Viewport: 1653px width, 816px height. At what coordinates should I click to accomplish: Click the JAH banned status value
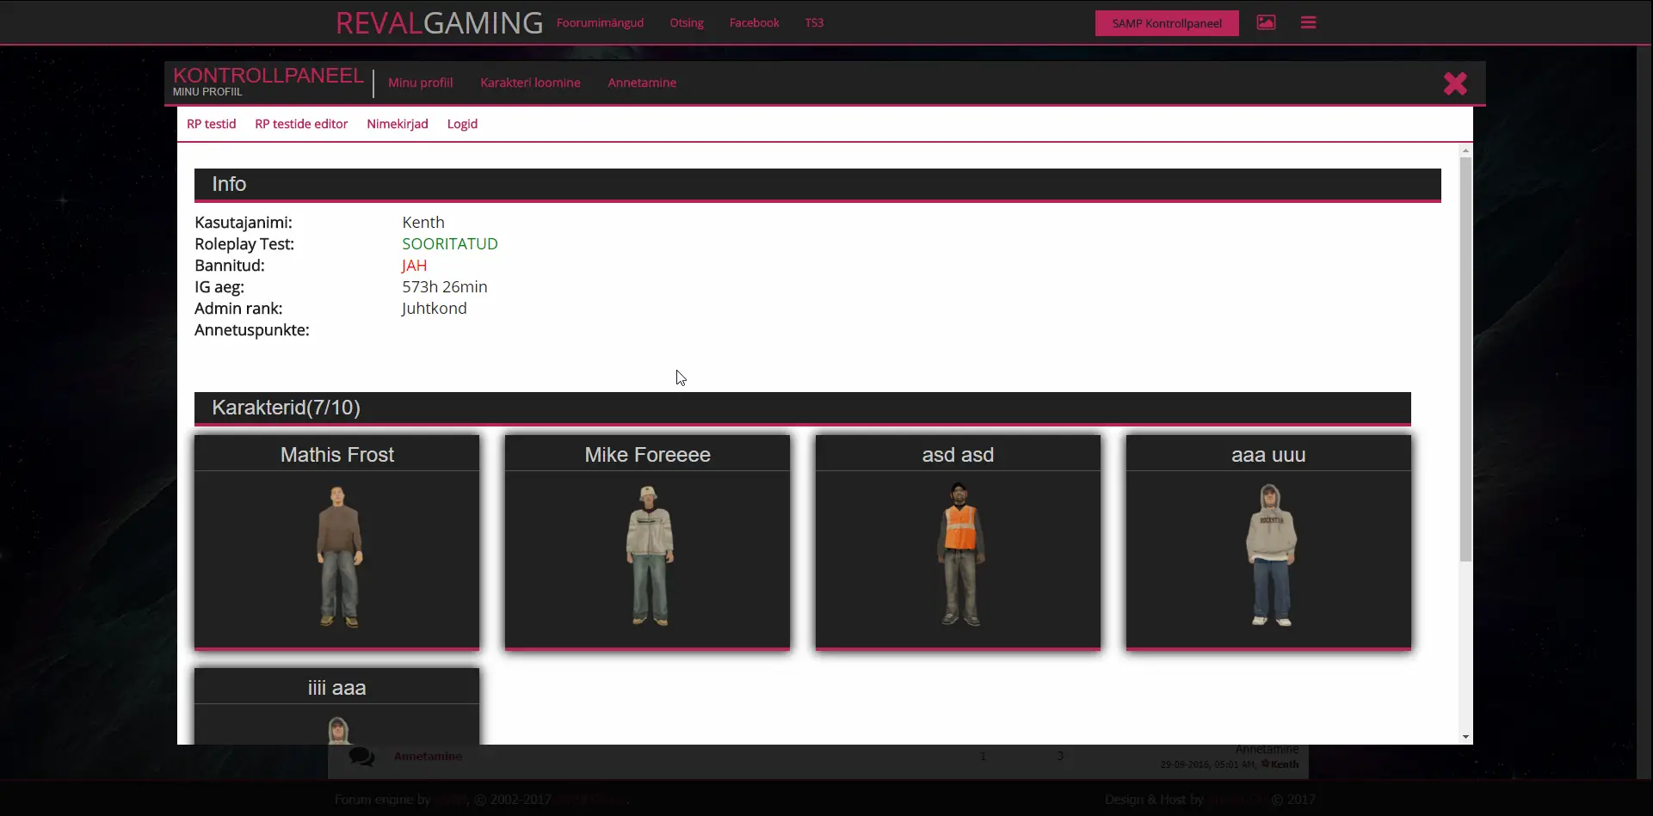[414, 265]
